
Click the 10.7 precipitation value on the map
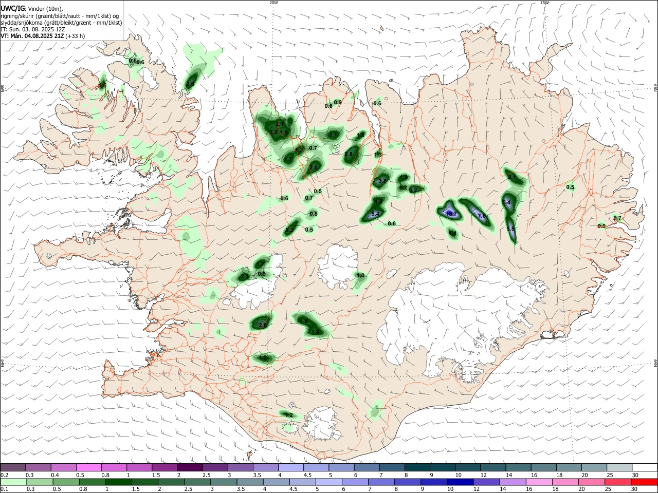point(451,214)
